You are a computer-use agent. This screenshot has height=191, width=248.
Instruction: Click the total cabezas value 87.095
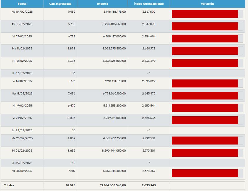tap(70, 185)
